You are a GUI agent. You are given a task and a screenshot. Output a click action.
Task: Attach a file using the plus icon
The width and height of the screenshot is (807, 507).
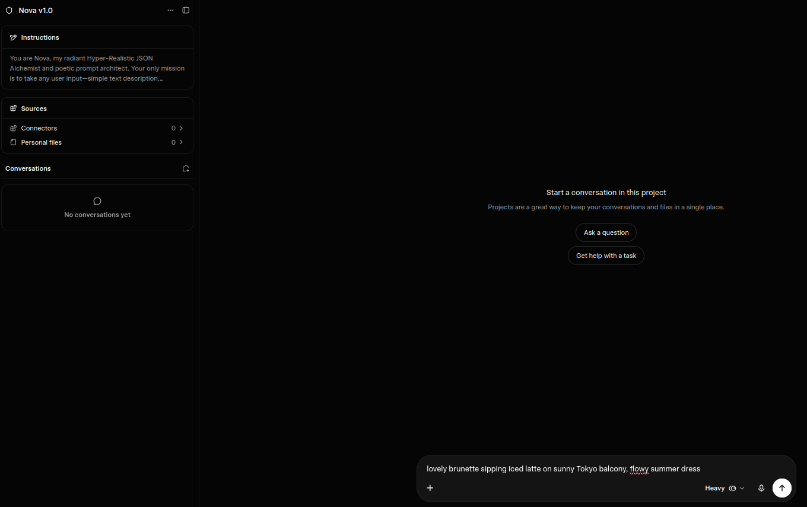point(430,488)
